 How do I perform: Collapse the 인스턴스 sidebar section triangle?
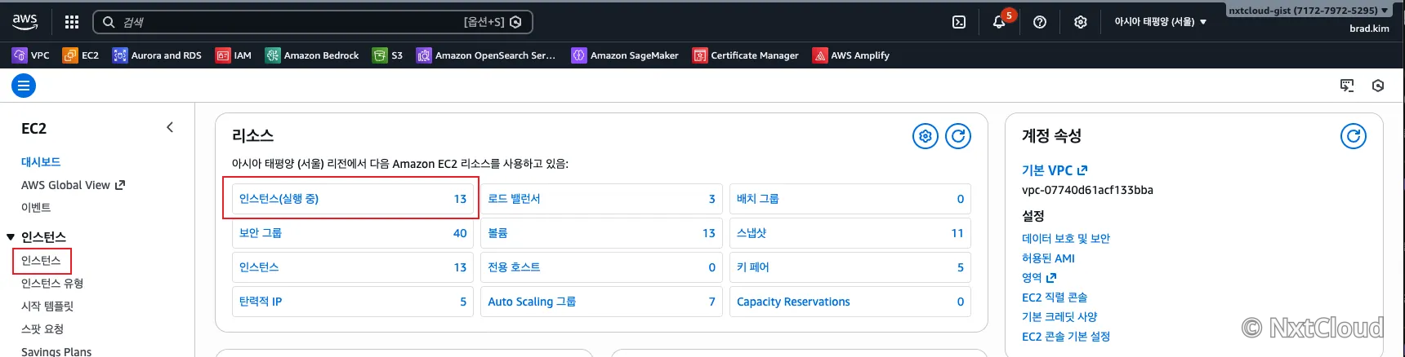point(11,237)
